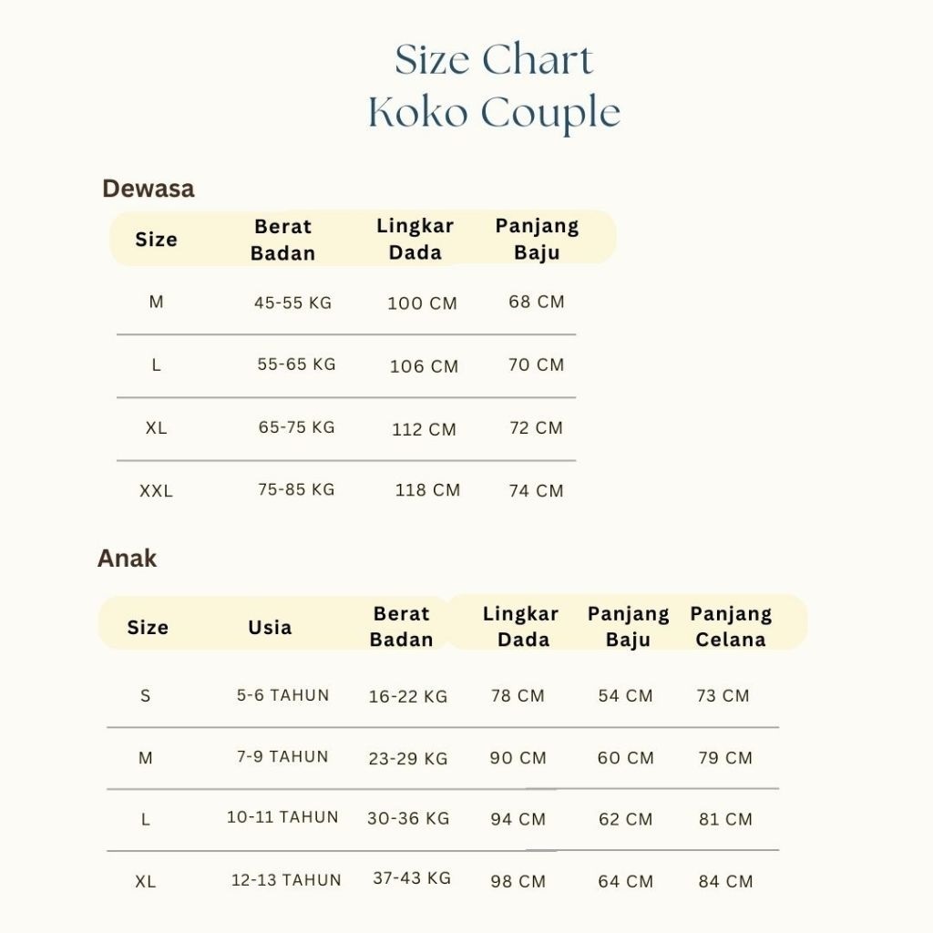
Task: Click the "Size Chart Koko Couple" title
Action: pos(494,87)
